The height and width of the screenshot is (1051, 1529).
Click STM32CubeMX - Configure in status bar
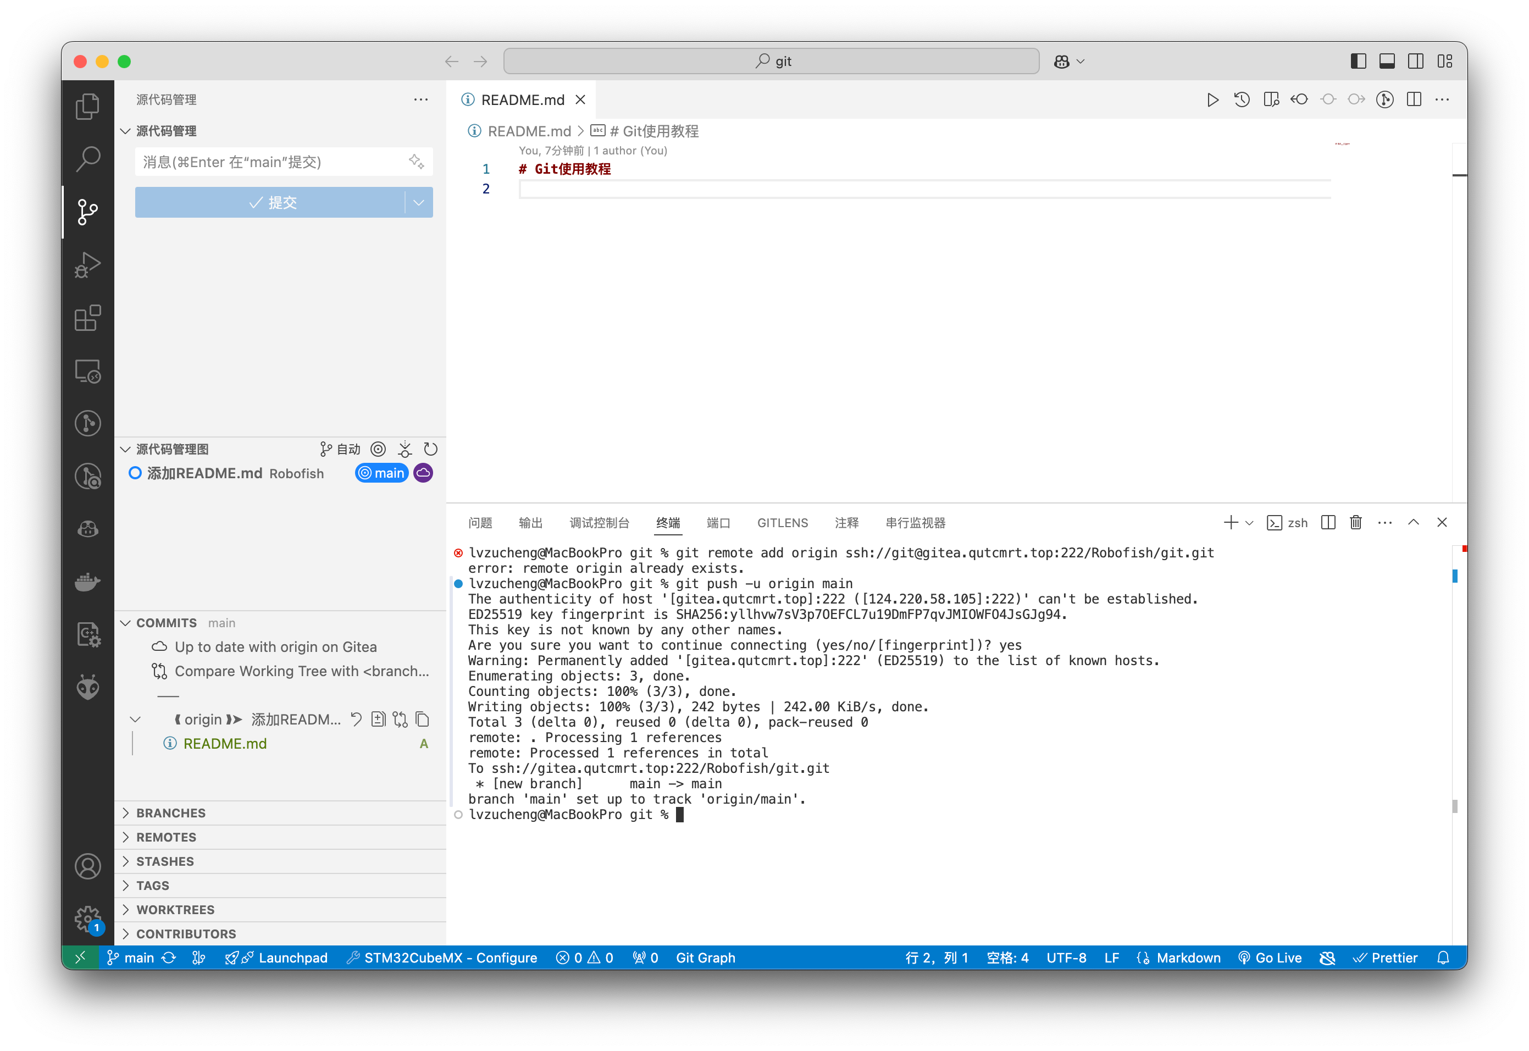click(x=442, y=958)
